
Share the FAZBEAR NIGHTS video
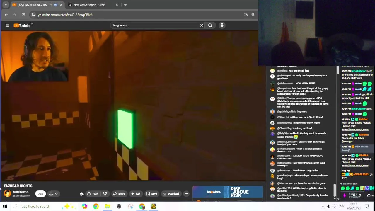click(119, 193)
